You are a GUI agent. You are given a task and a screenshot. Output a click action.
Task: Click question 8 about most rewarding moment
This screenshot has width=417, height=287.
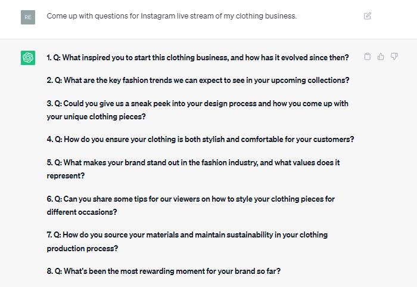pyautogui.click(x=164, y=271)
